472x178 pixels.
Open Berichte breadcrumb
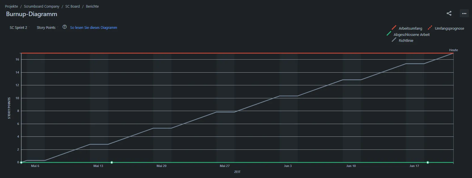coord(92,6)
